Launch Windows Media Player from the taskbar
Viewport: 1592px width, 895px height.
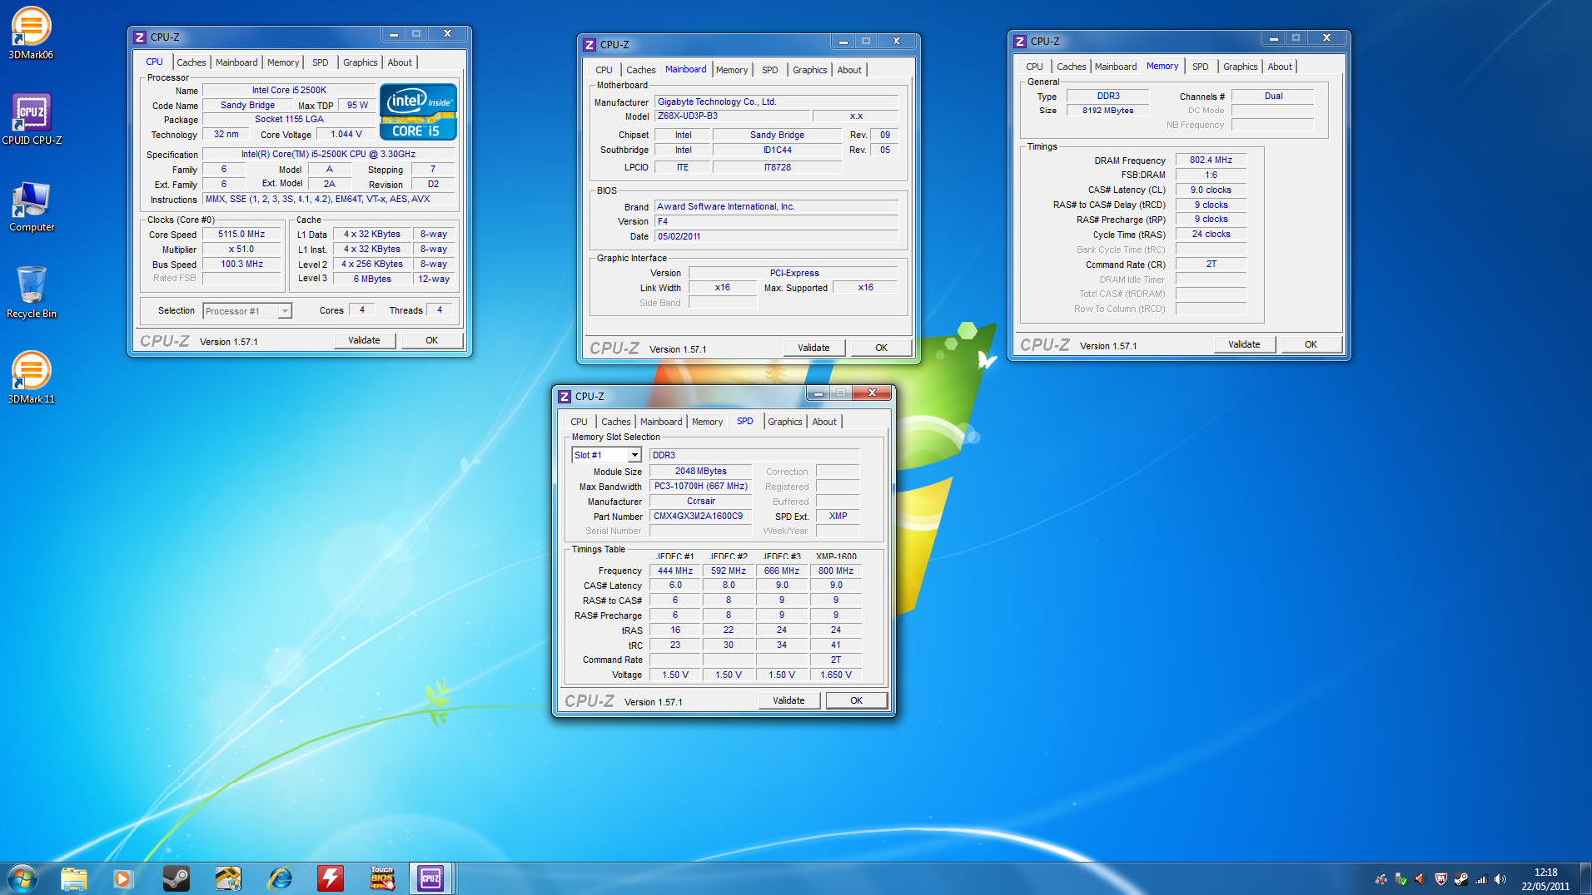coord(123,878)
